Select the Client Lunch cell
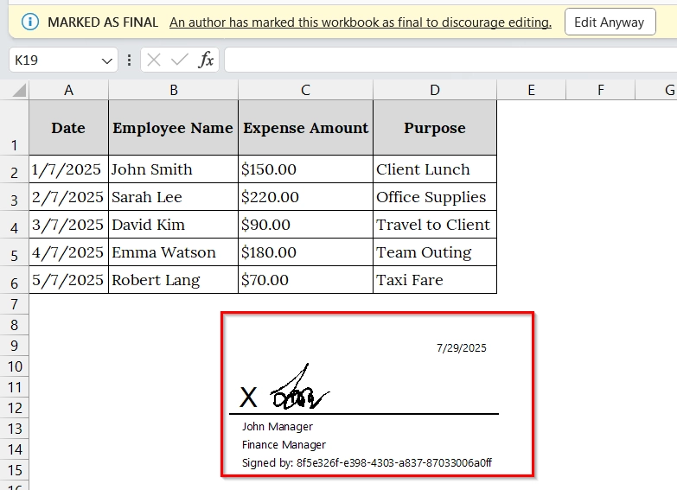 pos(435,169)
